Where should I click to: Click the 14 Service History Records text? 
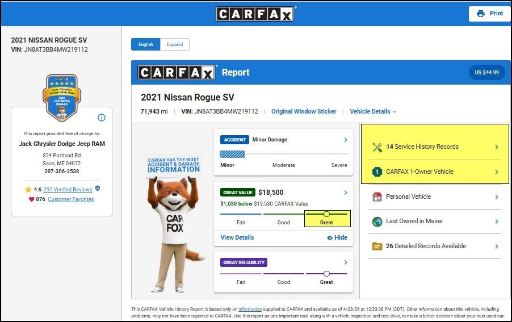[x=422, y=147]
